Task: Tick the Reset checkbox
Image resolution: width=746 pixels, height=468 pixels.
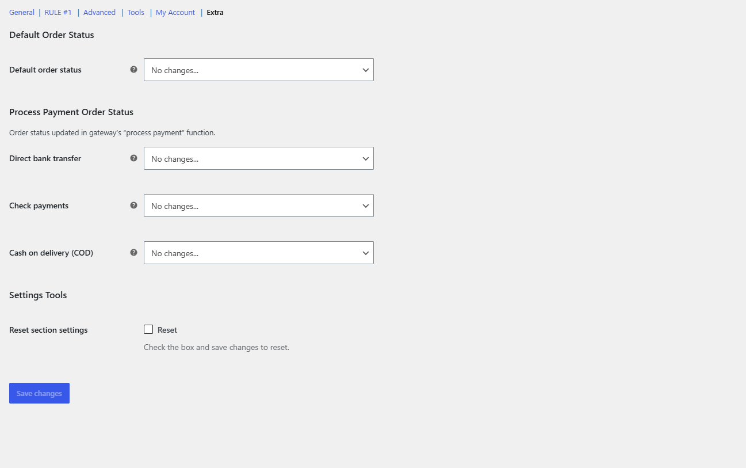Action: pyautogui.click(x=148, y=329)
